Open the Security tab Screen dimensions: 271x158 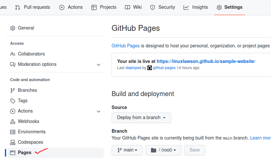(162, 7)
